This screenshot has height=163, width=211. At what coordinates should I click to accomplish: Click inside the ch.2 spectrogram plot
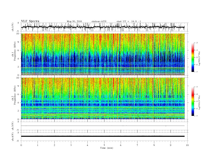[103, 99]
